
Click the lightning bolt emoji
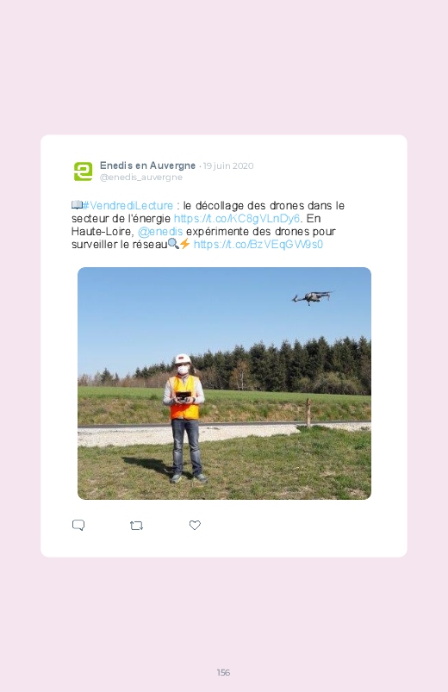(185, 244)
